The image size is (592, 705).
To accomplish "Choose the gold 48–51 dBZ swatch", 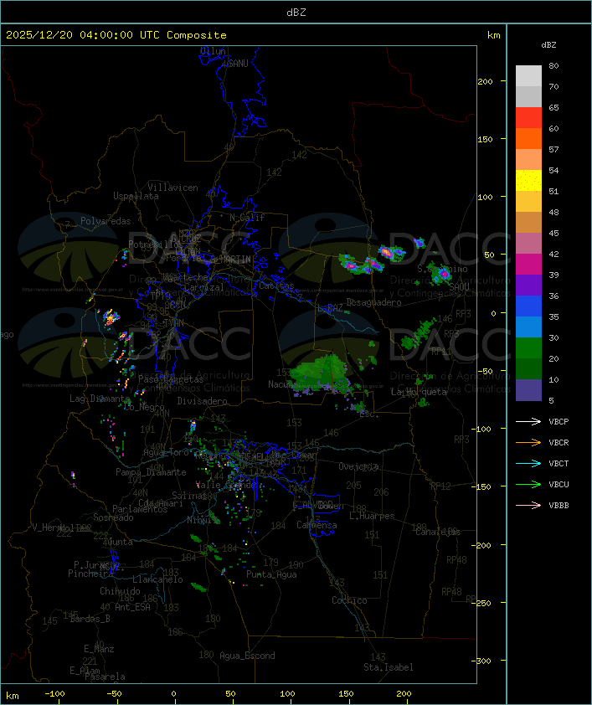I will [528, 202].
